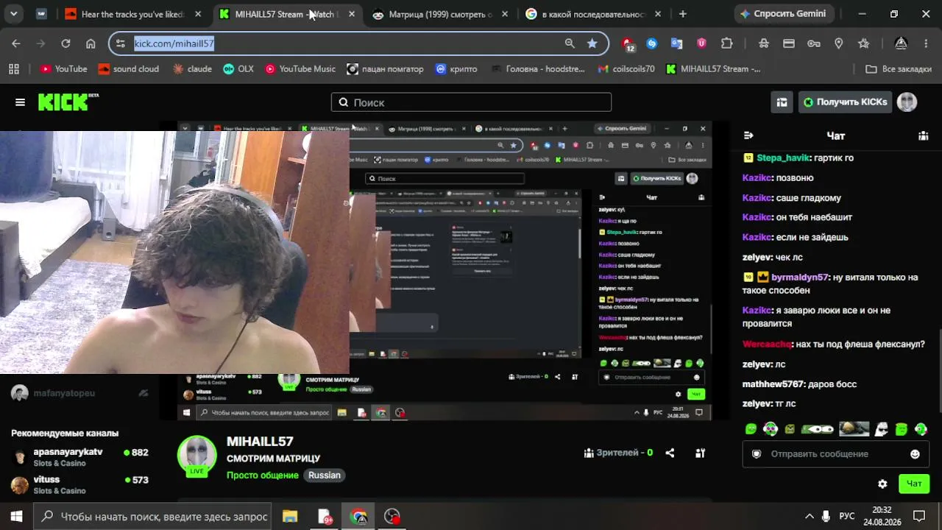The width and height of the screenshot is (942, 530).
Task: Switch to the Матрица (1999) tab
Action: point(440,14)
